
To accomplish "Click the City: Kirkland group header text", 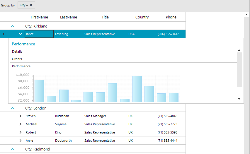I will pos(36,26).
